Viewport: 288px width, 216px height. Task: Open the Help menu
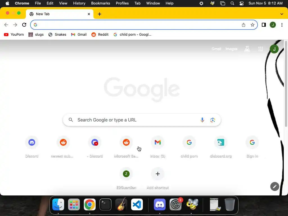pos(169,3)
